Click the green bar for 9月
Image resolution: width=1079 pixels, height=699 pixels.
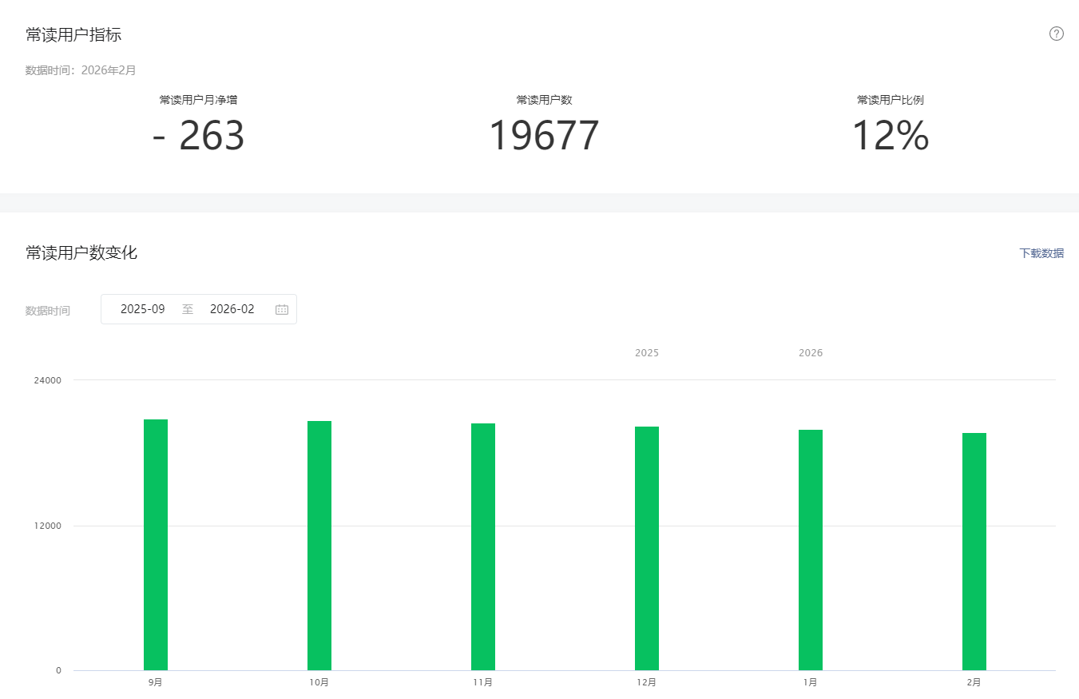click(x=156, y=545)
